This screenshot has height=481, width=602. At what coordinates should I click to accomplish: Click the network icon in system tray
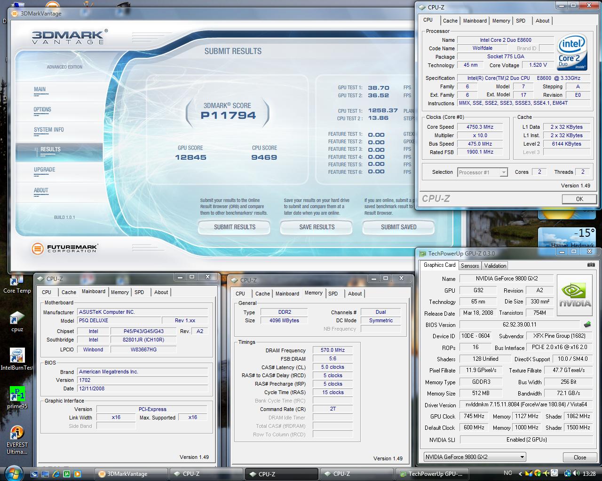[568, 473]
